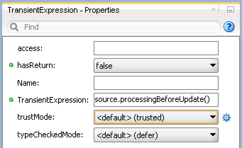Screen dimensions: 242x148
Task: Select the TransientExpression - Properties title tab
Action: tap(64, 10)
